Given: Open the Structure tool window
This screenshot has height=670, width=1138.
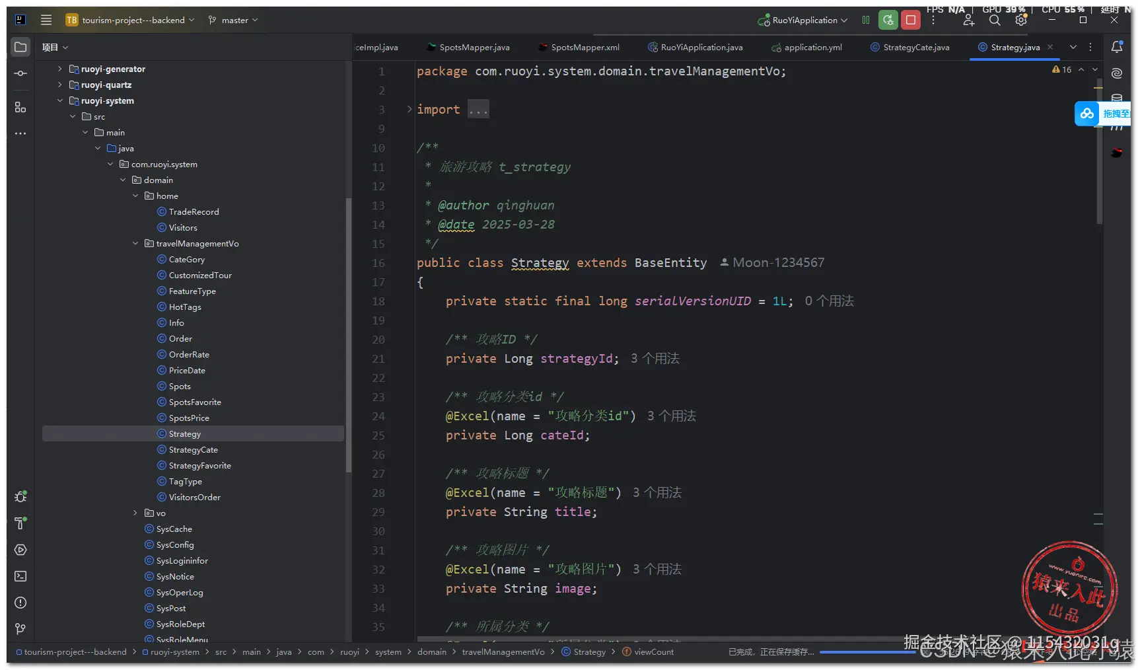Looking at the screenshot, I should [x=20, y=107].
